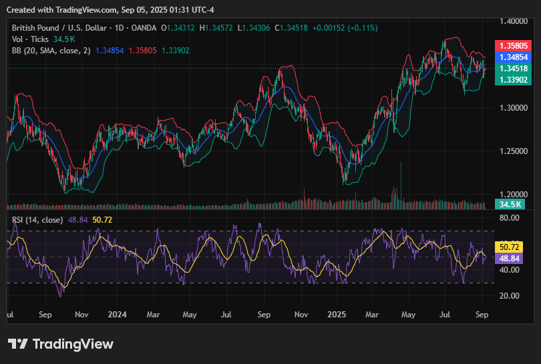Click the British Pound / U.S. Dollar symbol title
Screen dimensions: 541x364
[x=59, y=28]
